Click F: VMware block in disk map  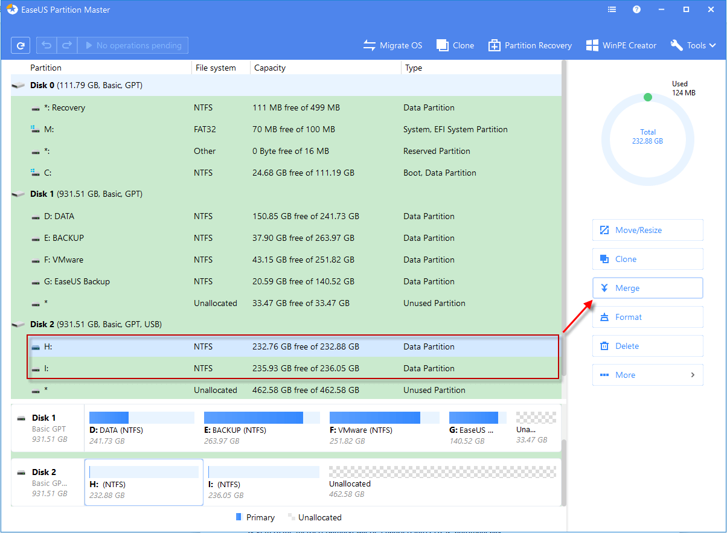pyautogui.click(x=384, y=428)
